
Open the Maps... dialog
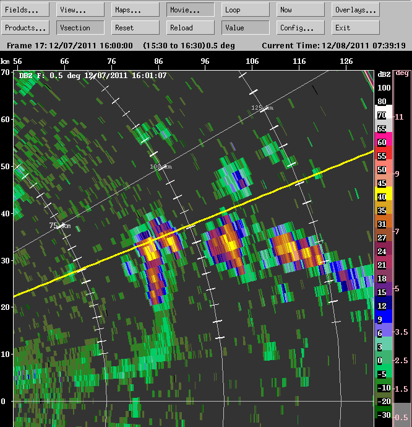[x=135, y=10]
